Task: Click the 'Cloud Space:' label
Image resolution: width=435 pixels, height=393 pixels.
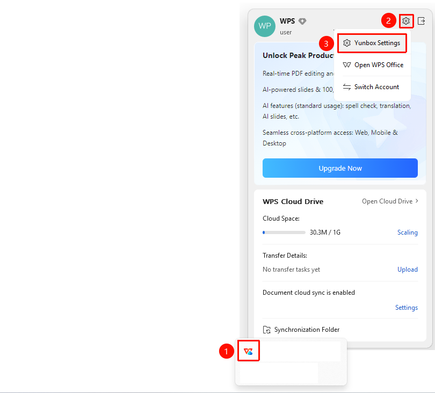Action: (281, 219)
